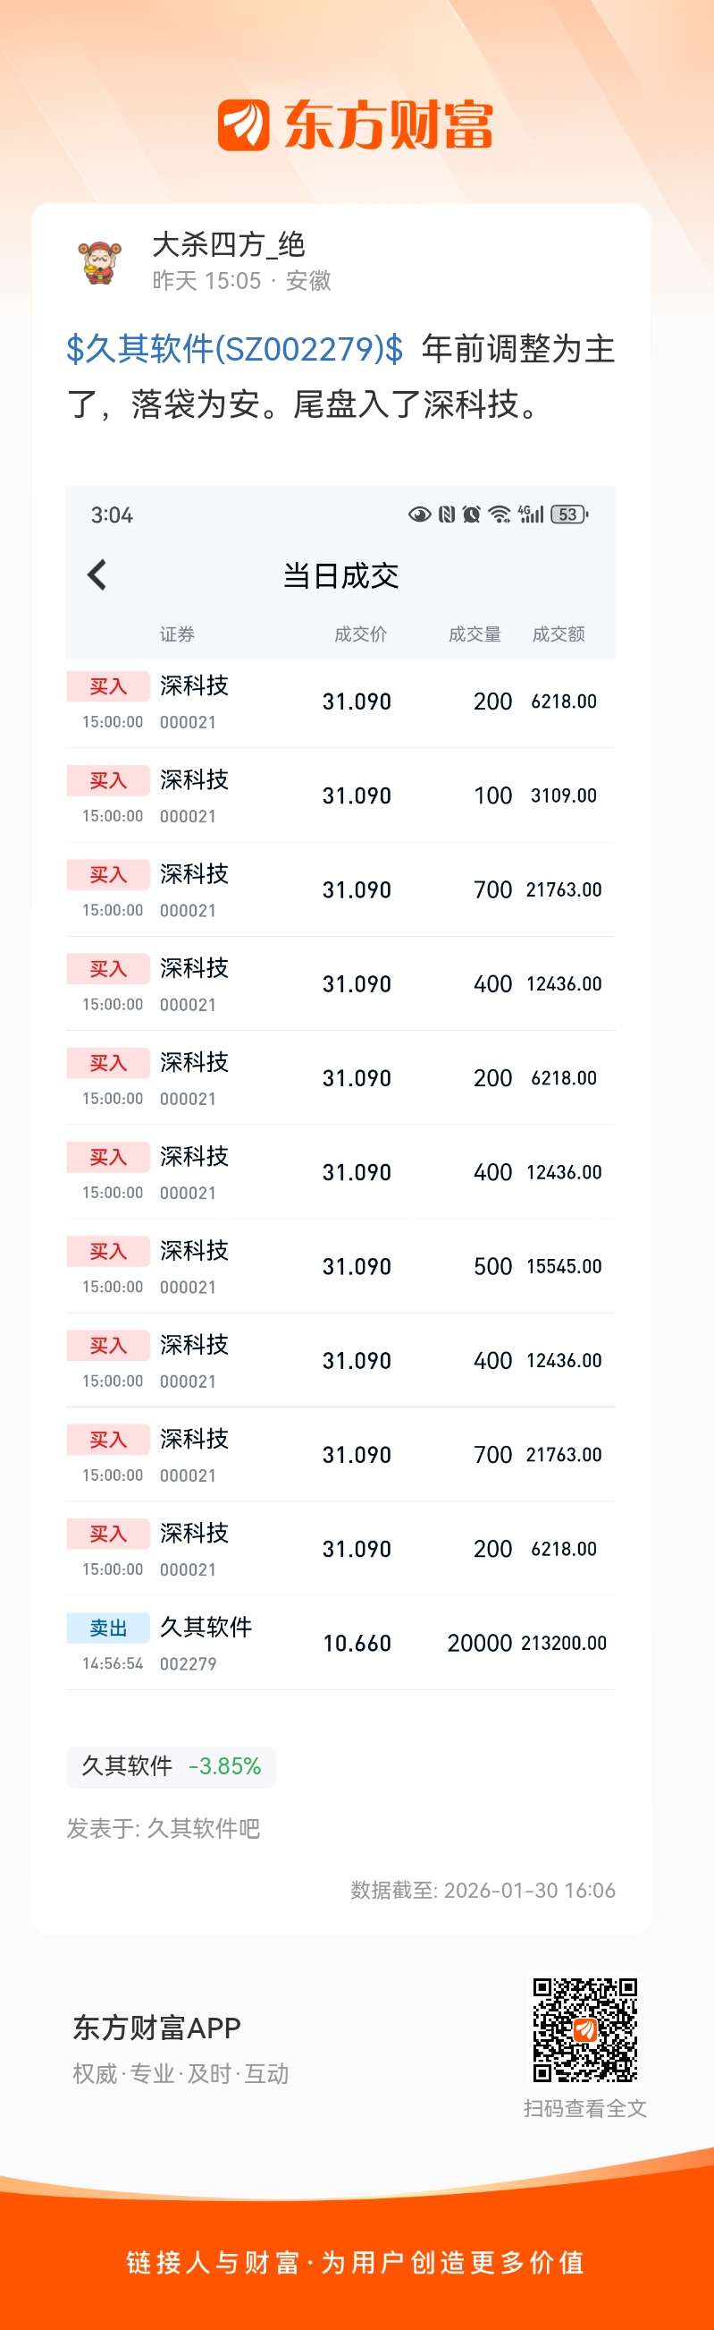Click the 久其软件 -3.85% stock tag
This screenshot has height=2330, width=714.
pyautogui.click(x=171, y=1766)
